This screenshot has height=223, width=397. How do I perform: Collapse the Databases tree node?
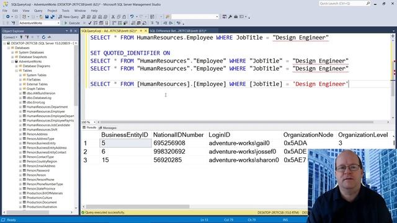(8, 48)
